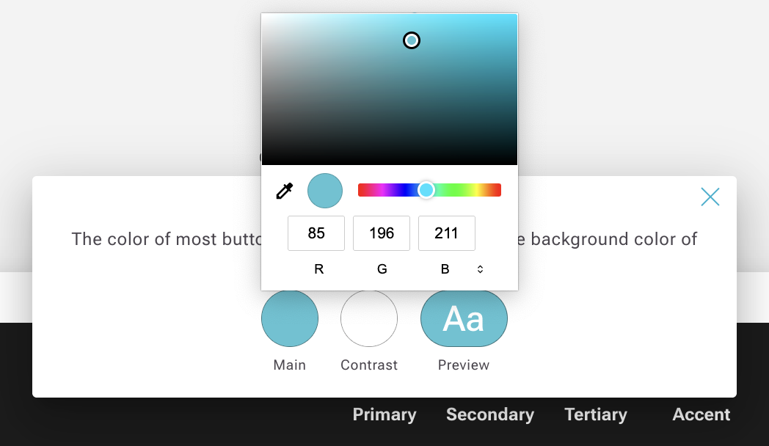Click the blue (B) value field
This screenshot has width=769, height=446.
[x=446, y=233]
